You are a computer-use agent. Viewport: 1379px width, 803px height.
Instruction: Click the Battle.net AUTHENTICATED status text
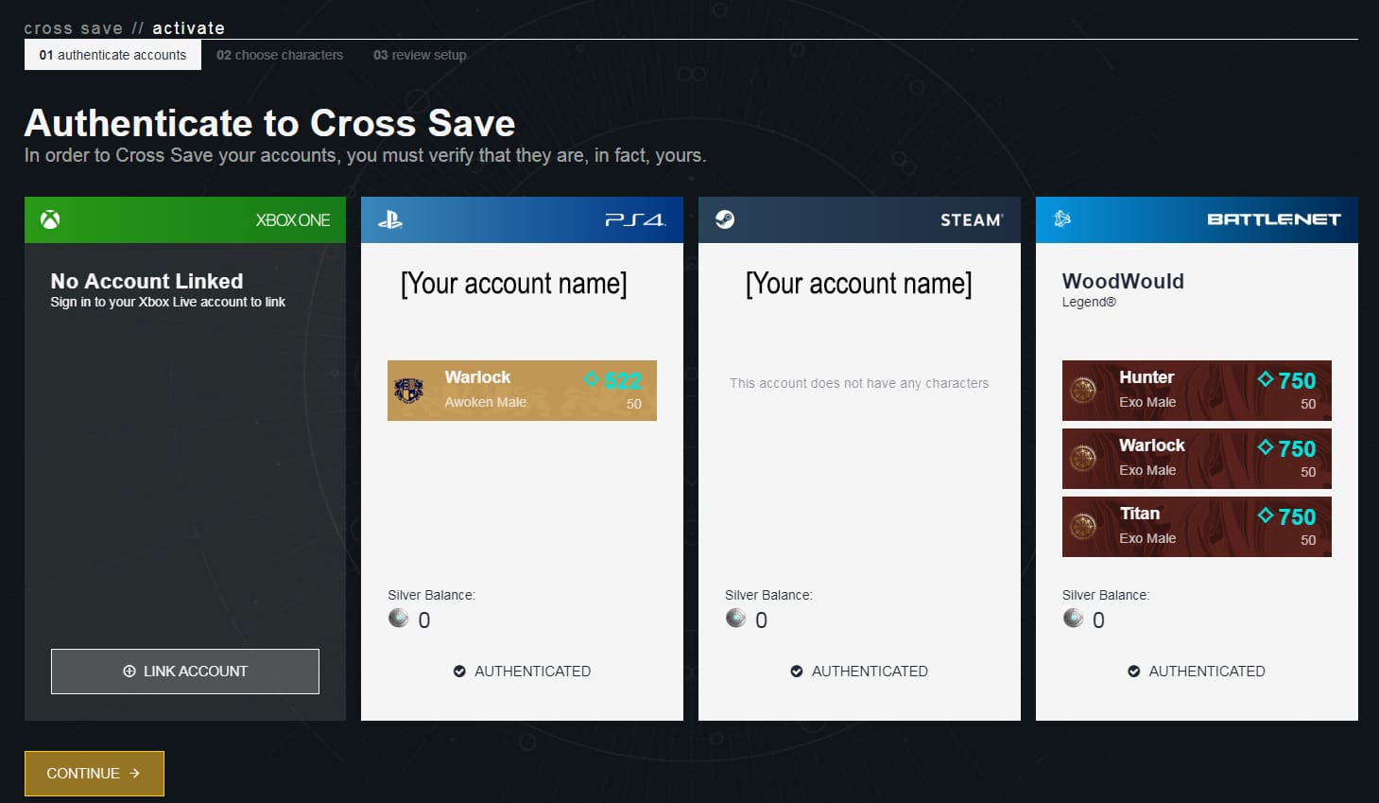[1207, 672]
